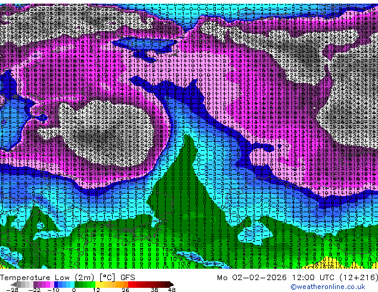Click the cyan legend swatch left of 0
This screenshot has width=378, height=292.
(73, 284)
